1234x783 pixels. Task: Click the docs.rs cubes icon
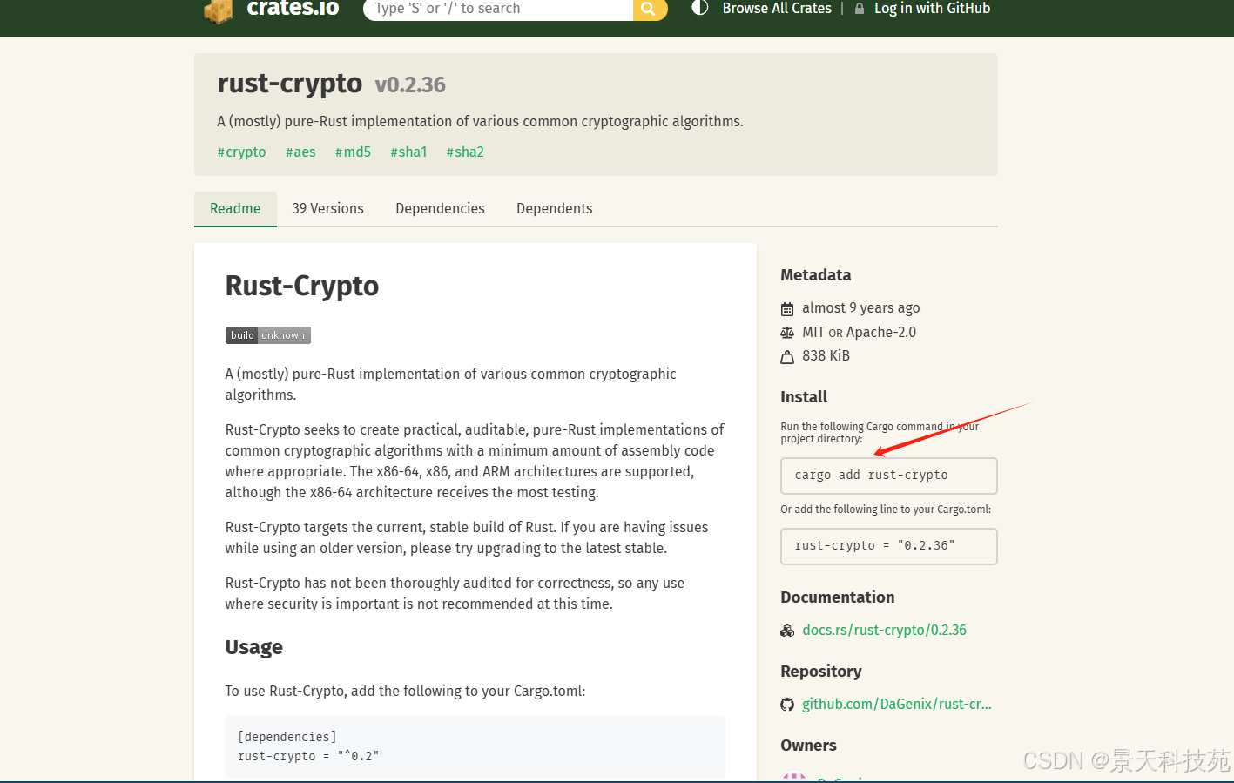pos(787,631)
